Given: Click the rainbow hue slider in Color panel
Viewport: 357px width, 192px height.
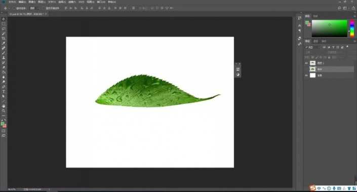Looking at the screenshot, I should [352, 28].
